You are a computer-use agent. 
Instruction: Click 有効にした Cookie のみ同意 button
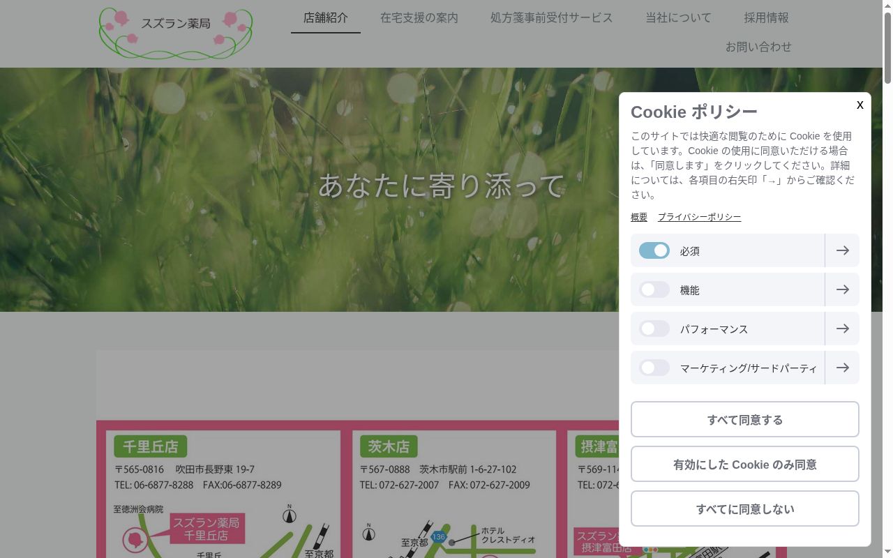[745, 464]
